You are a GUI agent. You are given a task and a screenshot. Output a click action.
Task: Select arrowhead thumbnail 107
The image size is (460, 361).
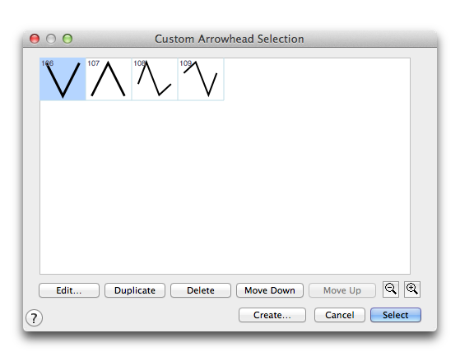109,79
